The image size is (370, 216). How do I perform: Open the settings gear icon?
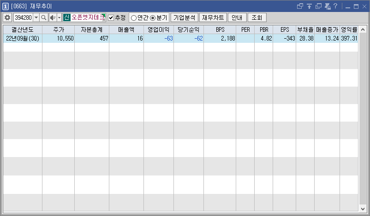click(x=7, y=18)
